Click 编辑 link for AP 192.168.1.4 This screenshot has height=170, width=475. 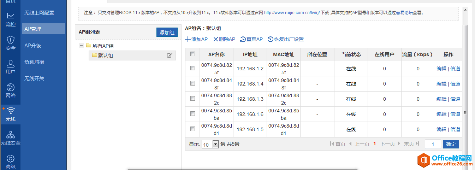pyautogui.click(x=441, y=84)
